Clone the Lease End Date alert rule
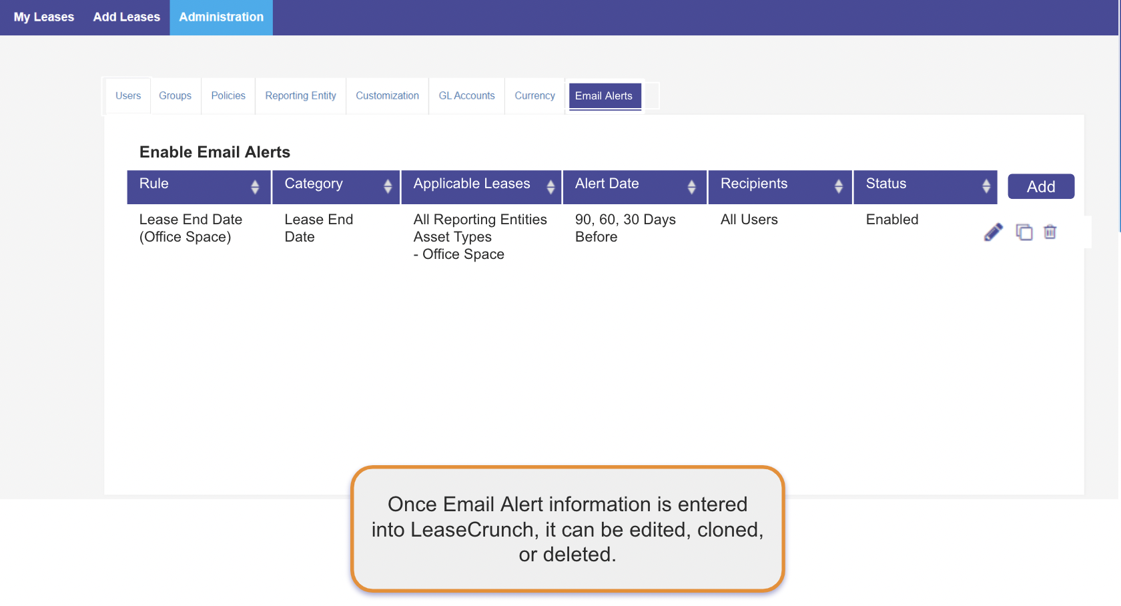Image resolution: width=1121 pixels, height=606 pixels. (x=1024, y=232)
